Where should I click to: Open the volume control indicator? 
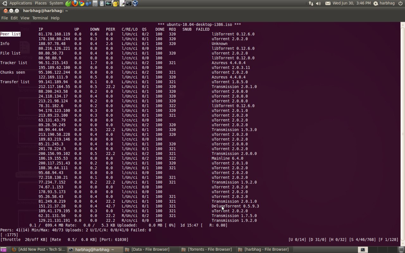pyautogui.click(x=318, y=3)
